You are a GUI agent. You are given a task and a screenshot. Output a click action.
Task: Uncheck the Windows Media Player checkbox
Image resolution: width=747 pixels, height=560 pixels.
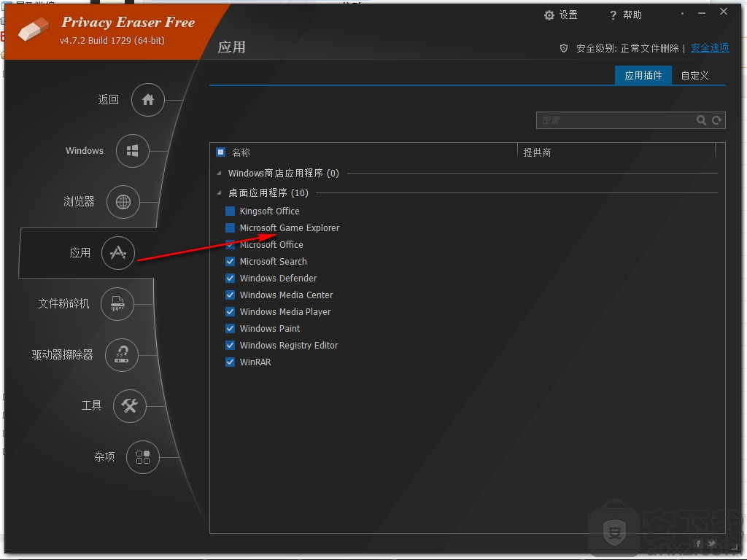[x=230, y=311]
